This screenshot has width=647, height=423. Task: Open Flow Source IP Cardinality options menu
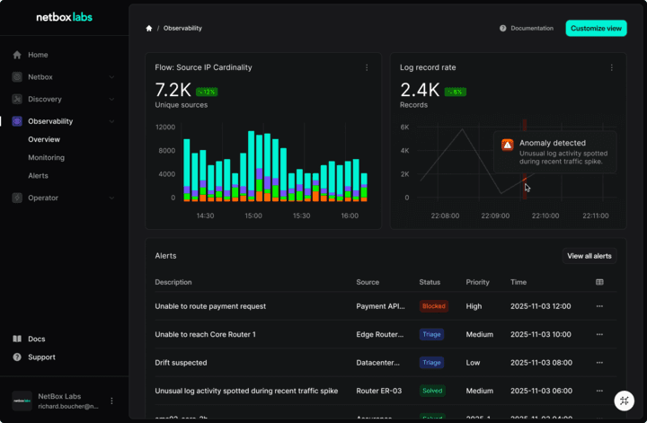click(367, 67)
